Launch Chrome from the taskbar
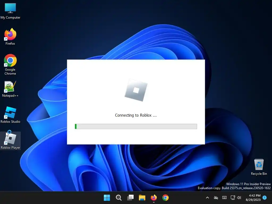This screenshot has height=204, width=272. point(165,198)
